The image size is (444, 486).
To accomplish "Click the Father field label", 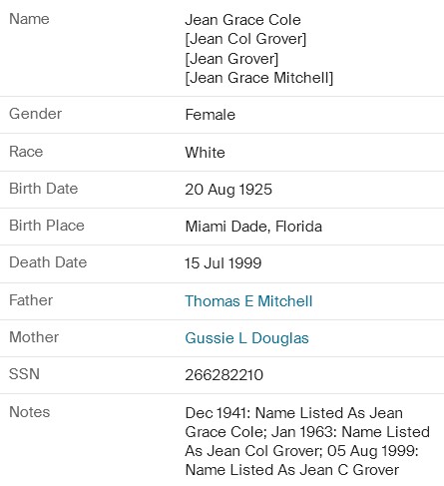I will (31, 300).
